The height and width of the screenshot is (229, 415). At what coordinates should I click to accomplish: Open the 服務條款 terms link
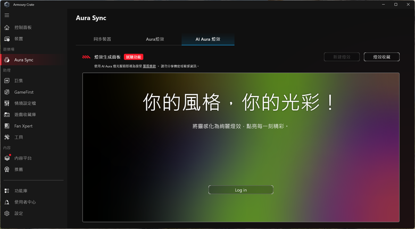(x=150, y=66)
